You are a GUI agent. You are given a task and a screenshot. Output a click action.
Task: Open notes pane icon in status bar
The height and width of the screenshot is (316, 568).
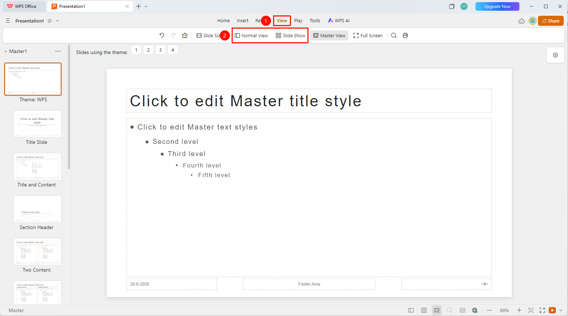coord(463,310)
